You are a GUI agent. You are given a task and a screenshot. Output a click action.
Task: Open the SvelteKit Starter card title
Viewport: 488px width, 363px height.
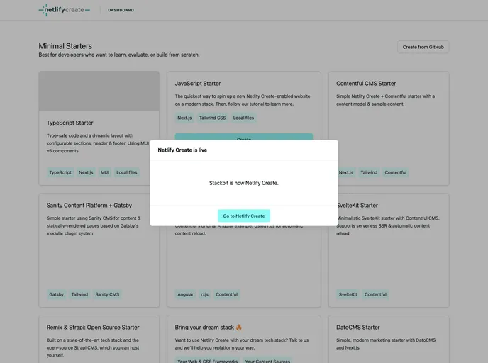pos(357,206)
